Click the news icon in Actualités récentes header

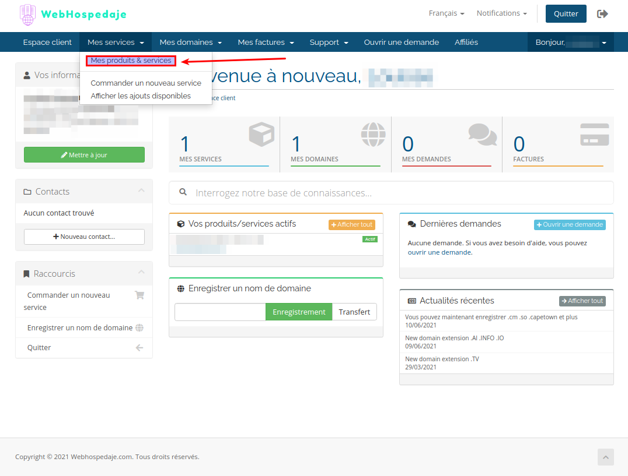(x=411, y=301)
